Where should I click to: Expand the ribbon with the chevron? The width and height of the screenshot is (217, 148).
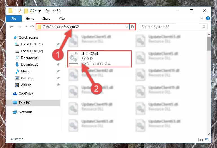coord(202,18)
